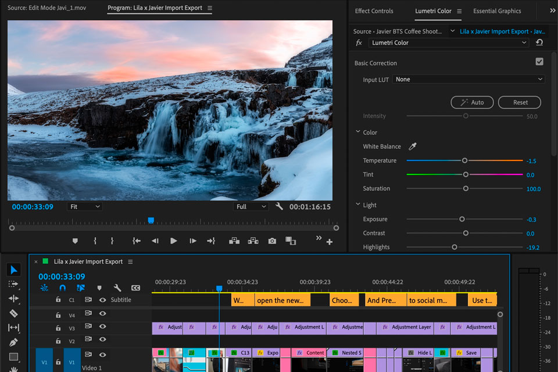
Task: Toggle V4 track output eye
Action: 102,313
